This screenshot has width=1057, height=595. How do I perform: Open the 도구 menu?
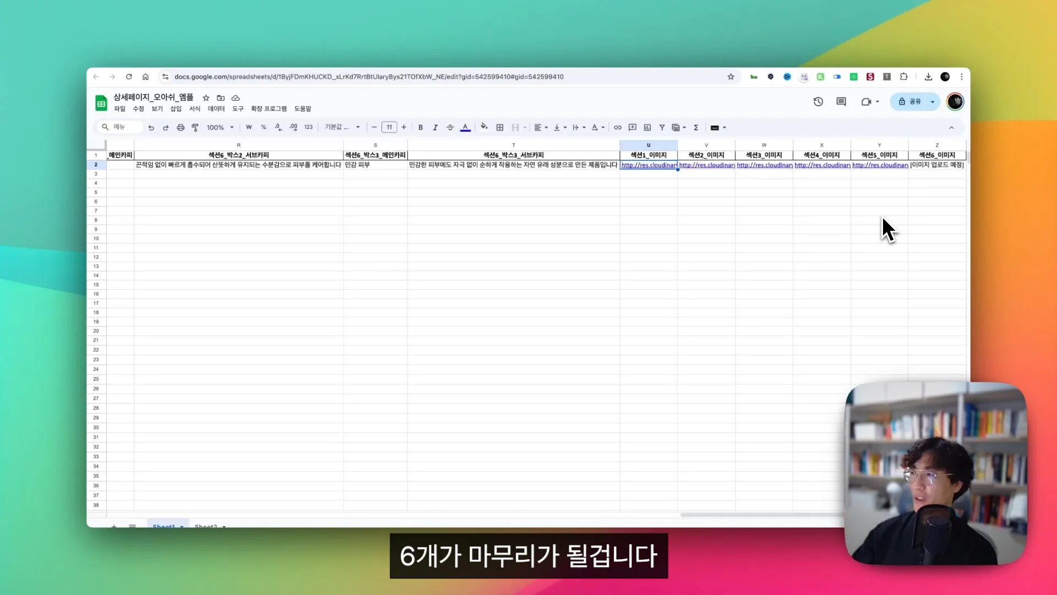click(x=238, y=109)
